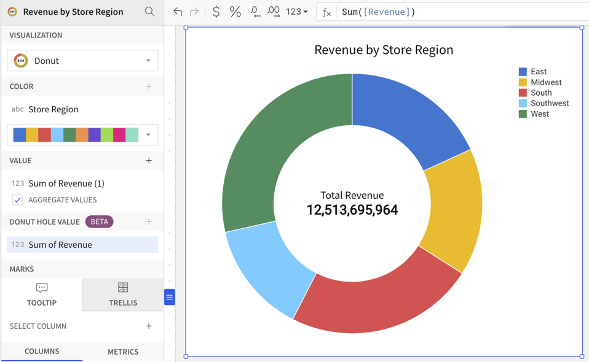Image resolution: width=589 pixels, height=362 pixels.
Task: Click the search magnifier icon
Action: 149,12
